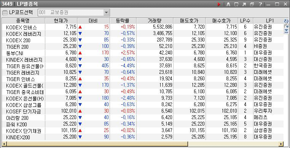Click the horizontal scrollbar thumb
Viewport: 290px width, 148px height.
tap(97, 144)
